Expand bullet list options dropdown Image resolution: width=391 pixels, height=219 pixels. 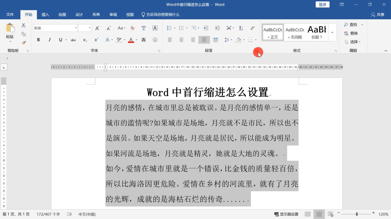175,28
